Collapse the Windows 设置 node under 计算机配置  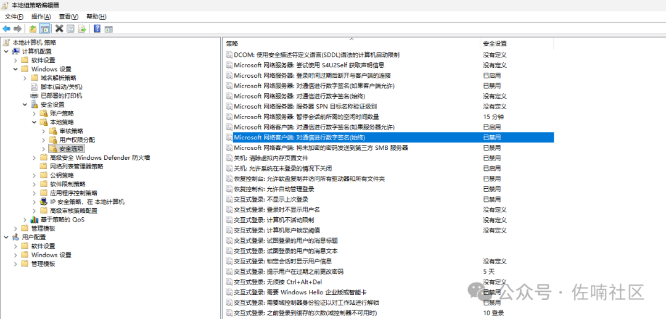tap(15, 69)
